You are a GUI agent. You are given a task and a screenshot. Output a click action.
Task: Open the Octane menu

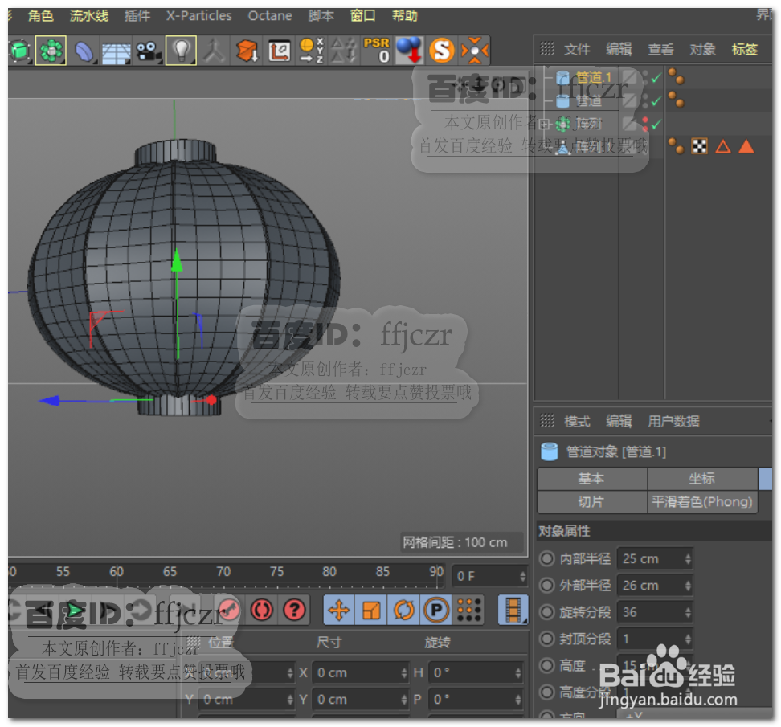point(270,16)
